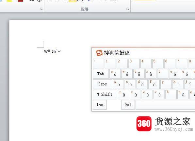Click the 6 key on the soft keyboard
Viewport: 195px width, 141px height.
tap(170, 63)
